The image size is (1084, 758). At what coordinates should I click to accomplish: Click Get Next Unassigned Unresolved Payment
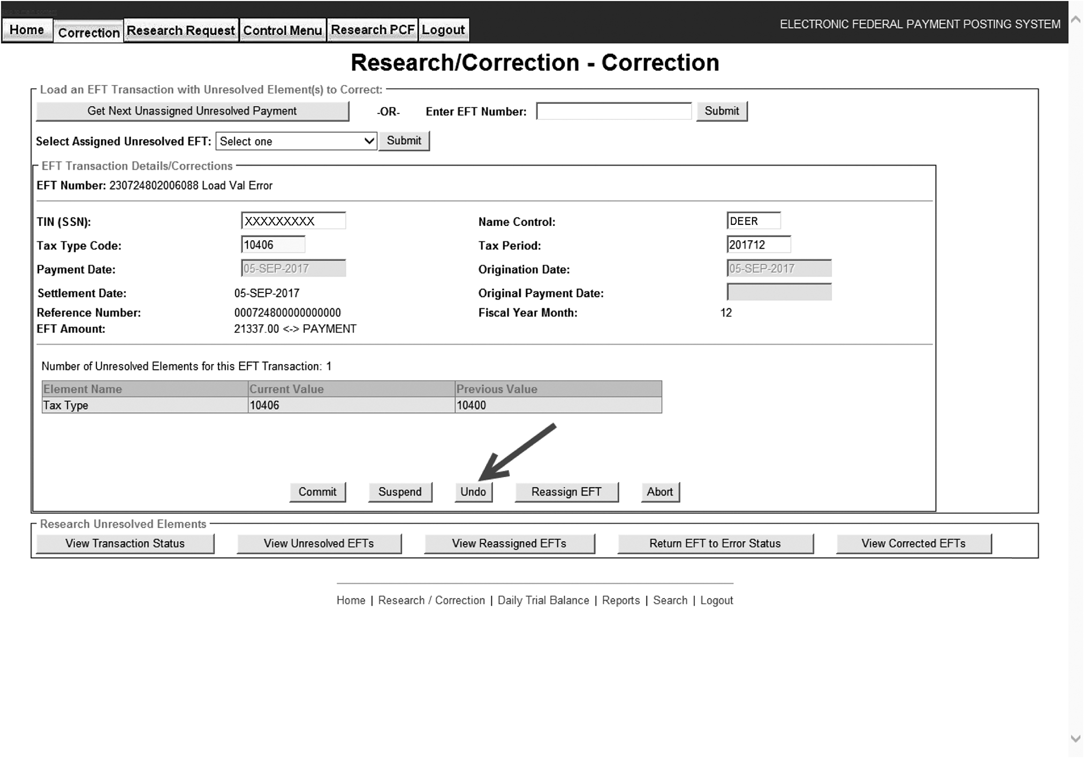tap(192, 111)
